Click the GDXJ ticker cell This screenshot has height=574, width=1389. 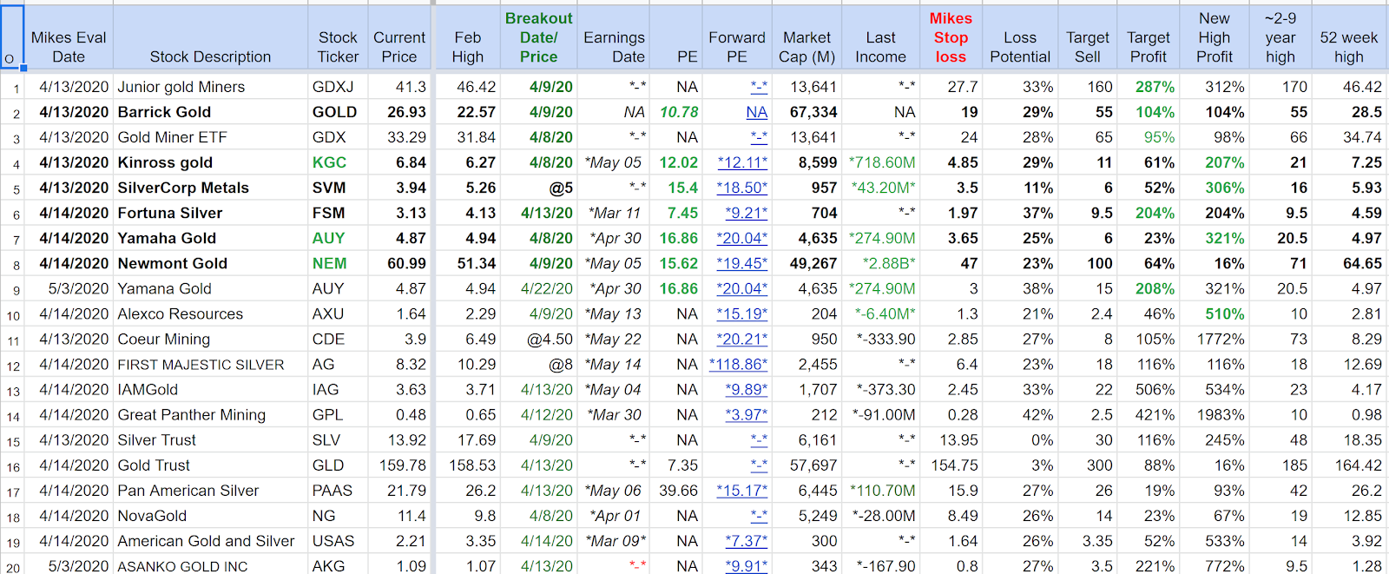click(338, 87)
